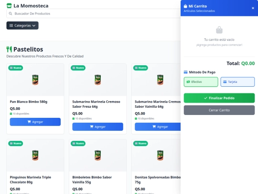
Task: Click the empty cart bag icon
Action: click(x=219, y=30)
